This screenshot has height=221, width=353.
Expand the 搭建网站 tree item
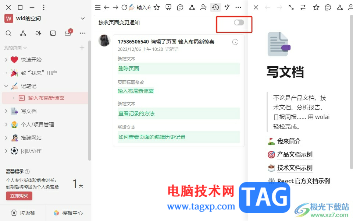pyautogui.click(x=6, y=138)
